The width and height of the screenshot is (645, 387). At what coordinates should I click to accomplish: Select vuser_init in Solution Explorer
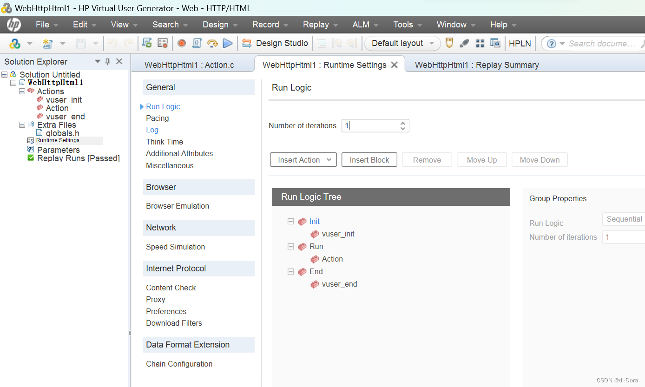pos(64,100)
